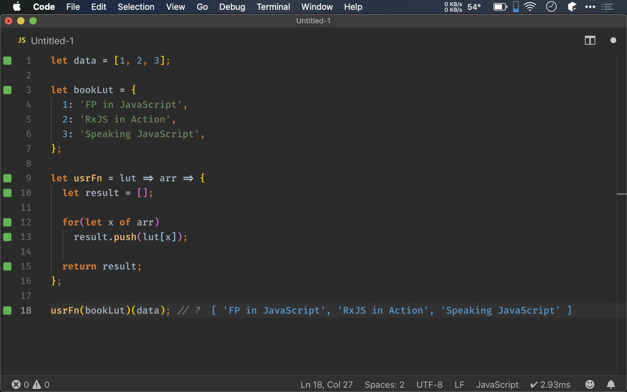This screenshot has width=627, height=392.
Task: Open the Edit menu
Action: point(99,7)
